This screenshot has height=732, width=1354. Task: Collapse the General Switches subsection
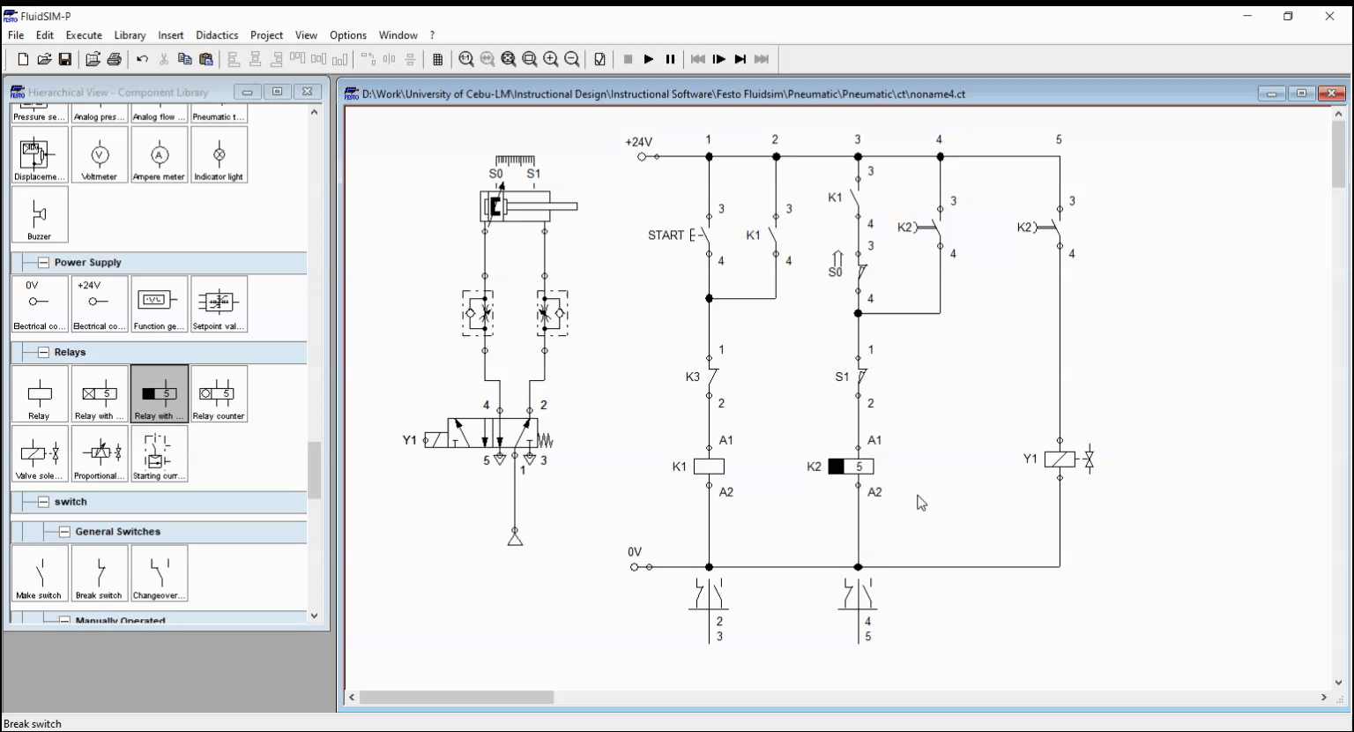64,532
